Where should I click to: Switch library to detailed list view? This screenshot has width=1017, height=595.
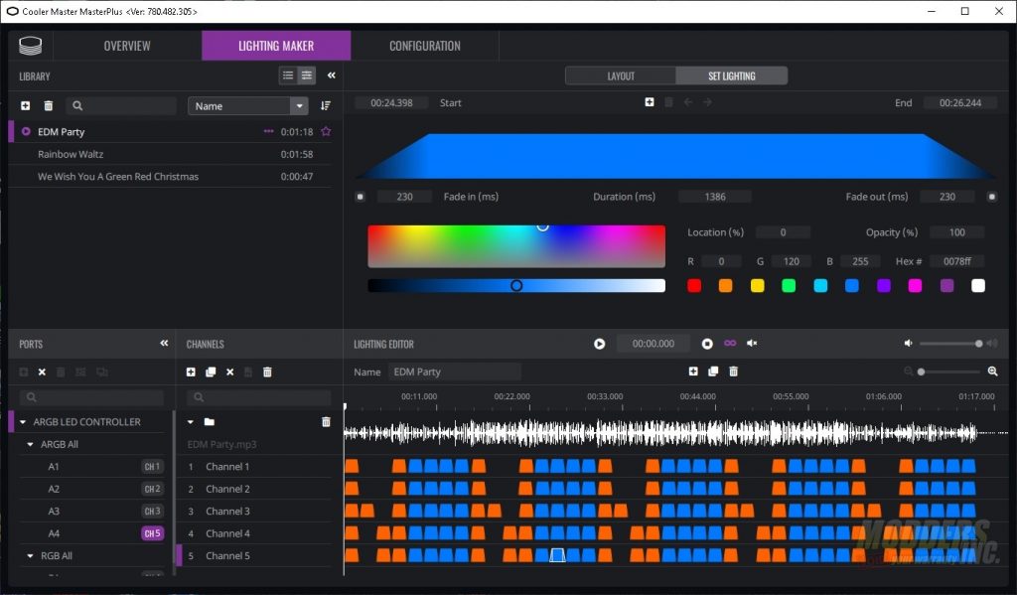(x=307, y=75)
